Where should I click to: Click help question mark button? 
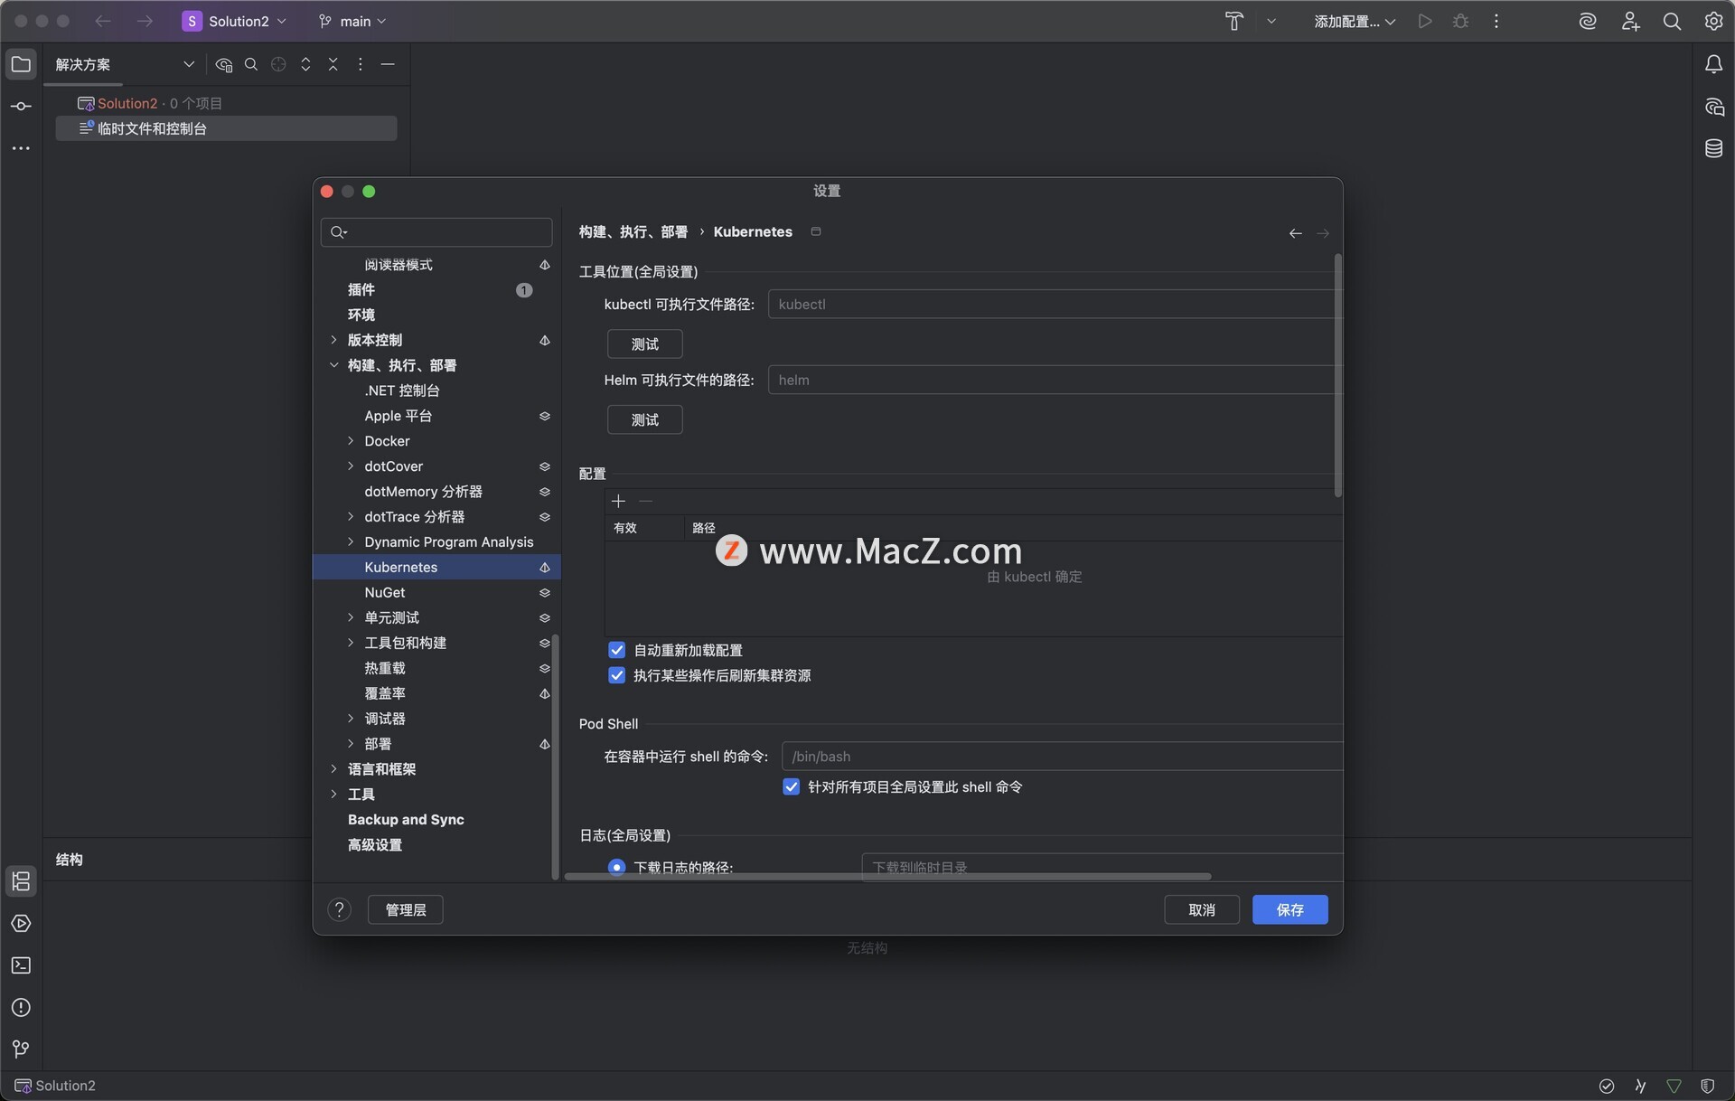click(x=339, y=909)
